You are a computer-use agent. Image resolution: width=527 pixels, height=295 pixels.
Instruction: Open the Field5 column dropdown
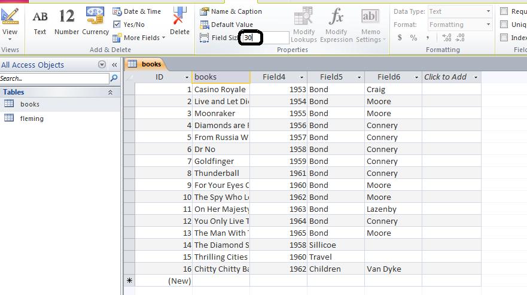click(x=359, y=77)
